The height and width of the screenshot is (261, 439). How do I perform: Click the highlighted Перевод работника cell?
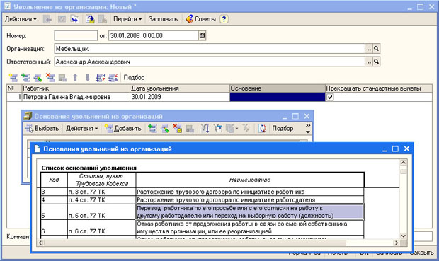point(250,211)
